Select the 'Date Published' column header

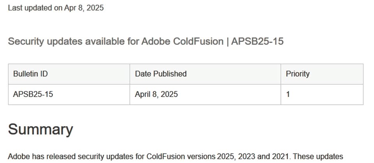pos(205,74)
